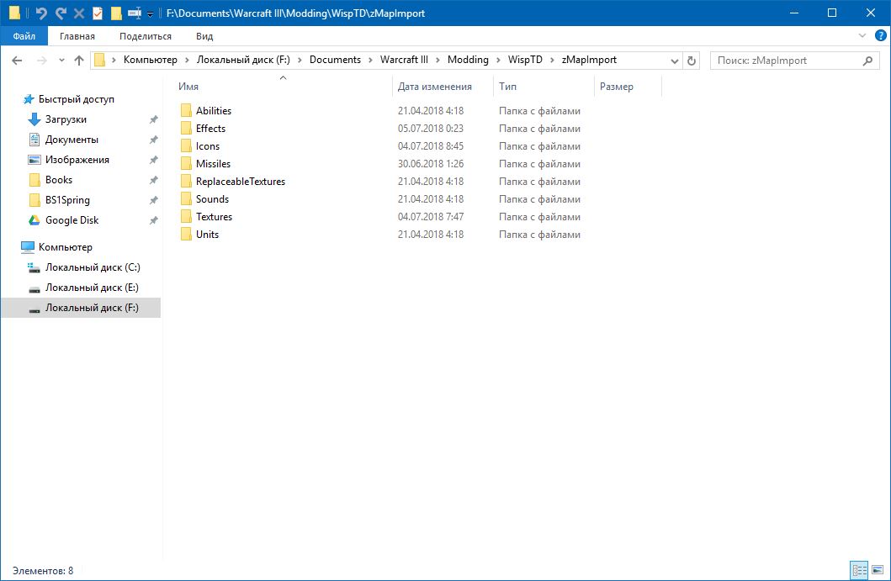
Task: Click WispTD in the address breadcrumb
Action: tap(525, 60)
